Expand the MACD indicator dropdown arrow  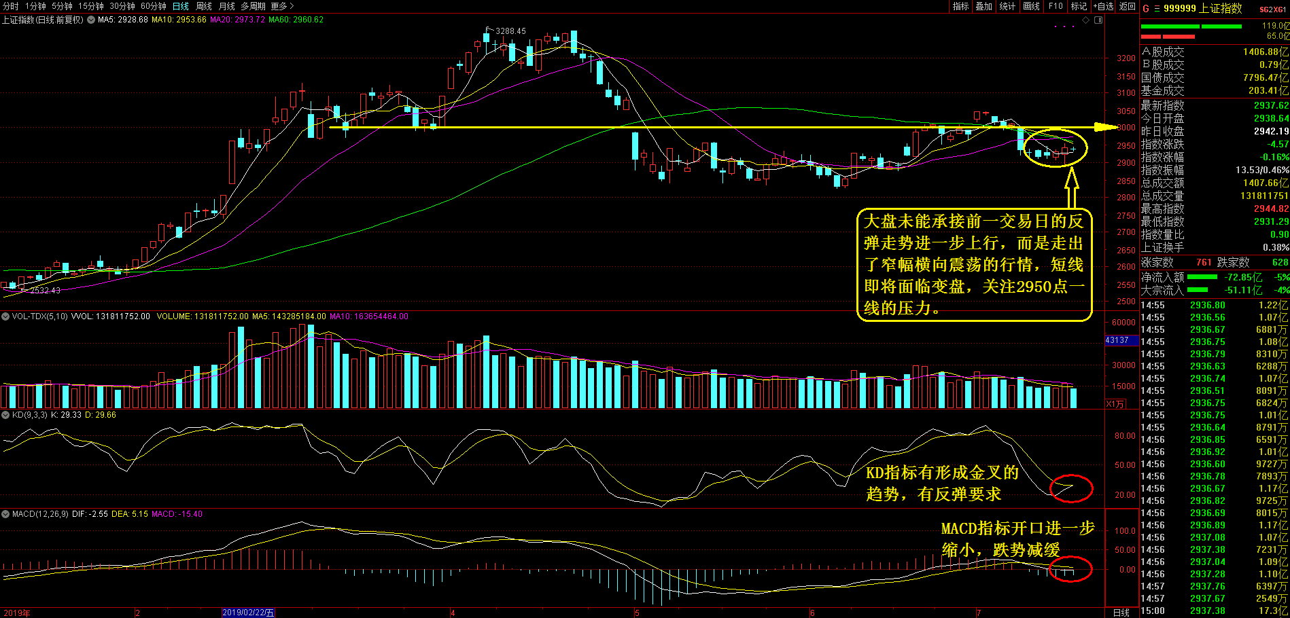(x=5, y=514)
